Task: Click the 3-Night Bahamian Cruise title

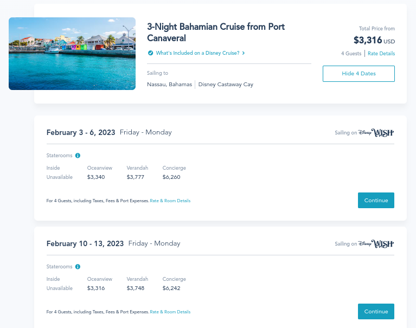Action: point(216,33)
